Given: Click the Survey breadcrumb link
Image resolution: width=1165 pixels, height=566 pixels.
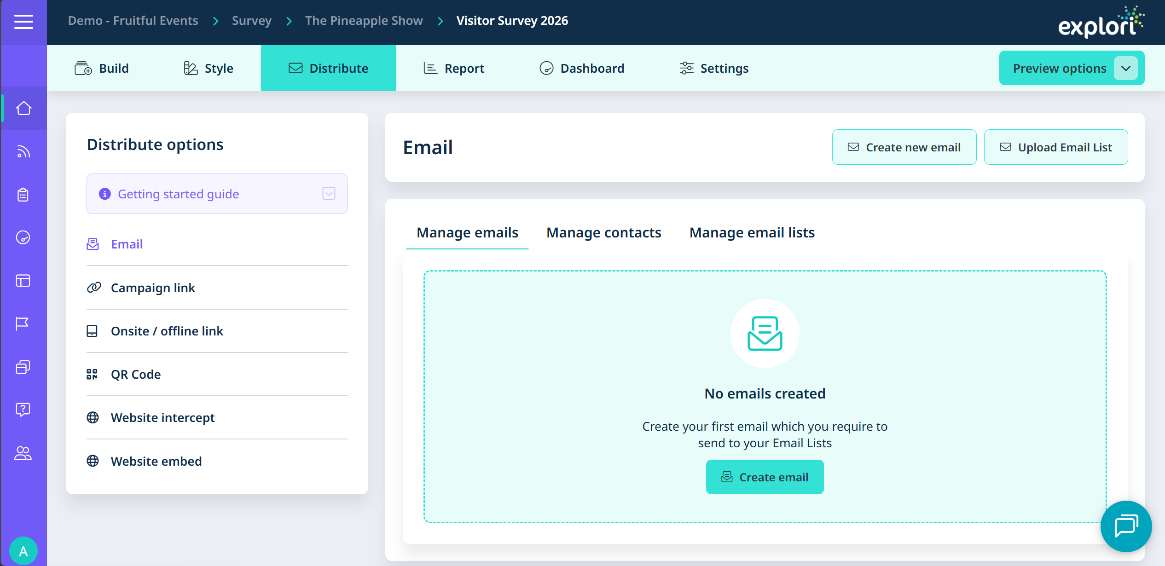Looking at the screenshot, I should coord(251,21).
